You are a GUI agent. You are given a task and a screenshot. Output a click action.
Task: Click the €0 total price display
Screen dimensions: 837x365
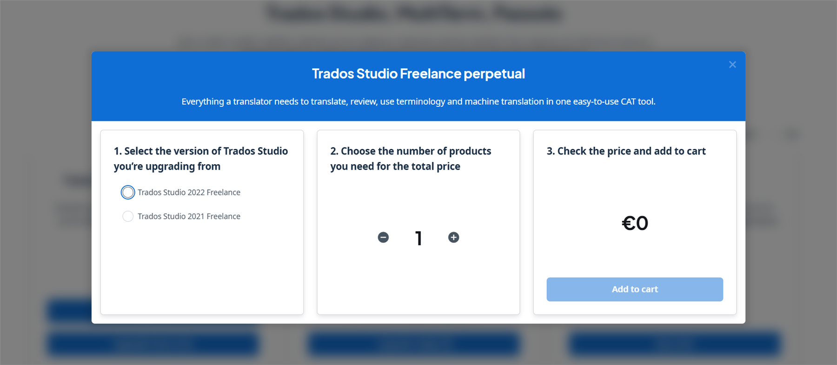pos(634,223)
